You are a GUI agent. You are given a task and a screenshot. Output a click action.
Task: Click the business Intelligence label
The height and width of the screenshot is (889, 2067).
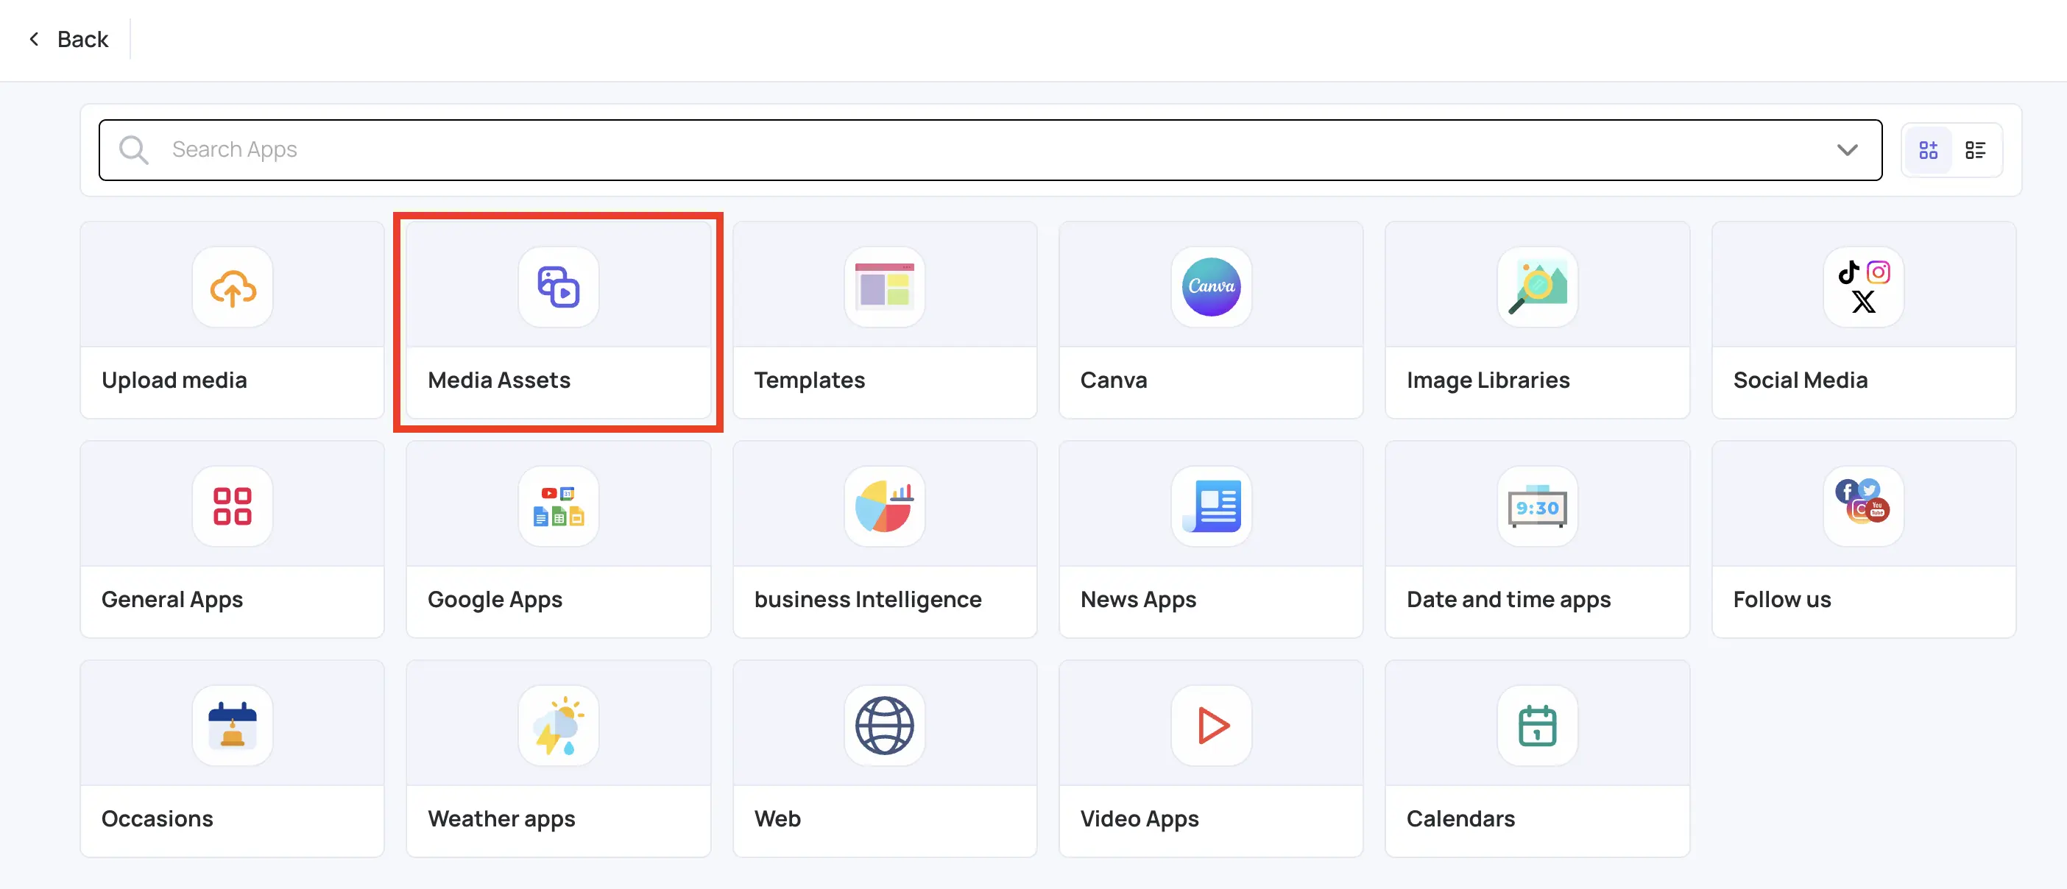click(868, 599)
